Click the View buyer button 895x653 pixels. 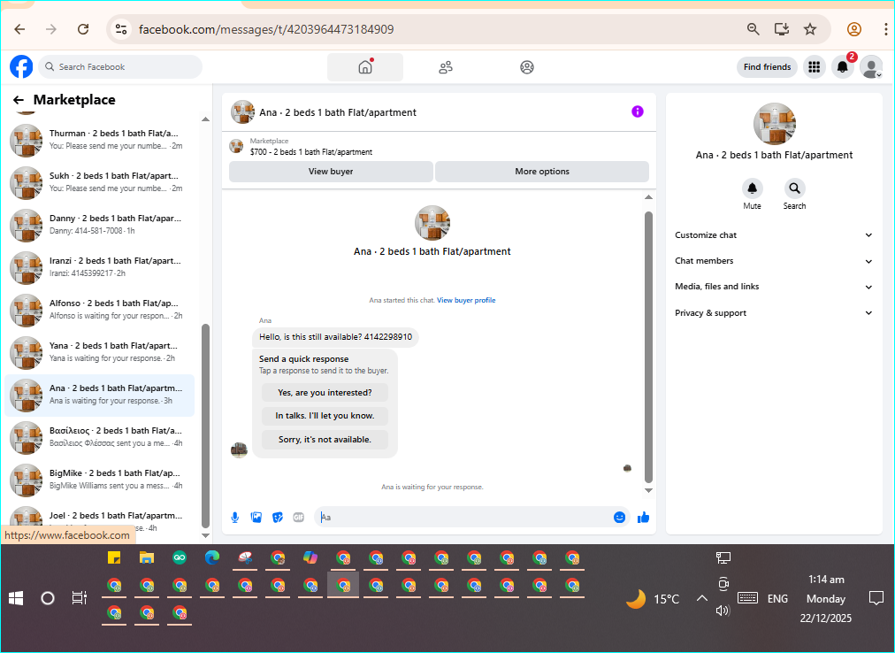coord(331,172)
